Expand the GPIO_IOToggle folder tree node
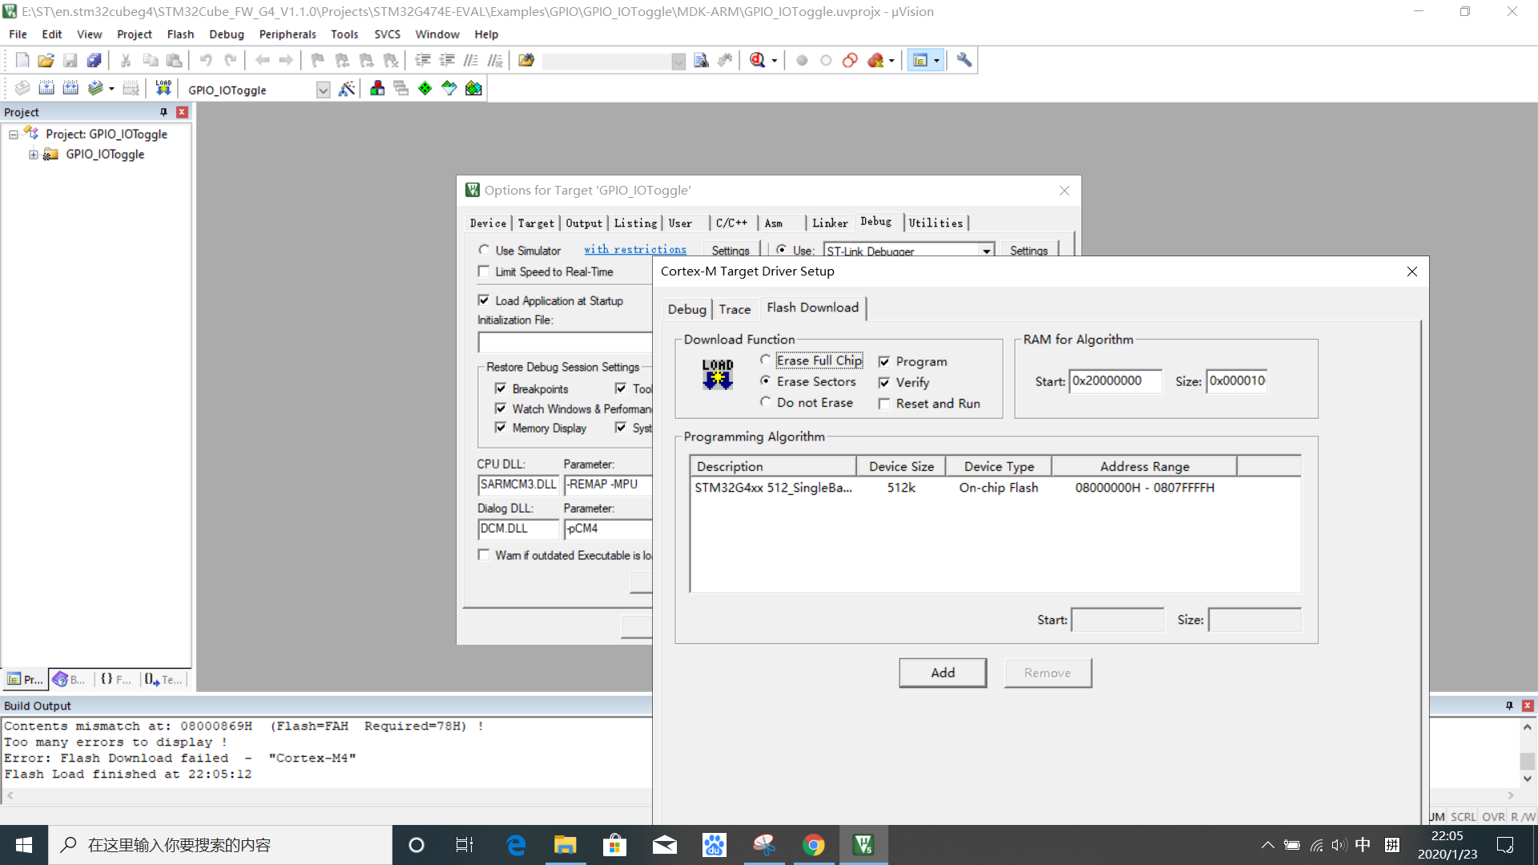Screen dimensions: 1538x865 click(33, 155)
